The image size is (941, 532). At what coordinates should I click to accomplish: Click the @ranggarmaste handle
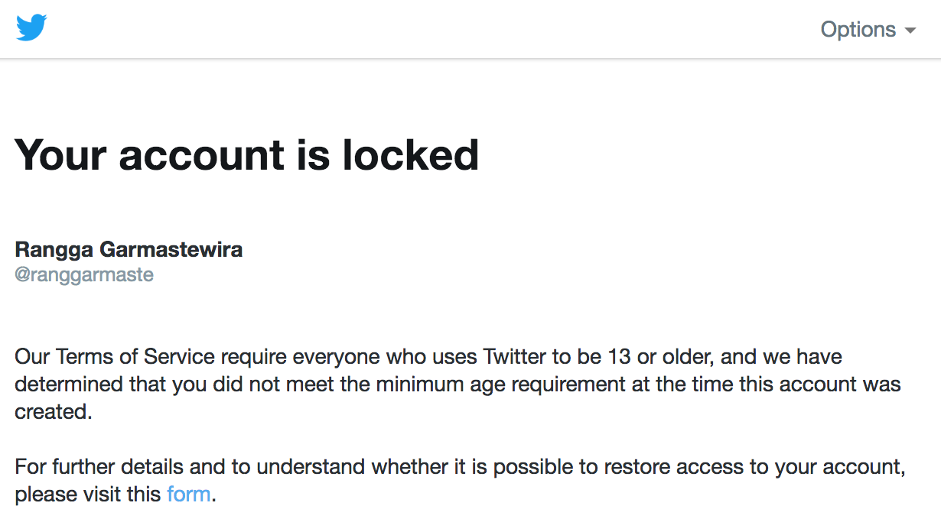tap(84, 274)
